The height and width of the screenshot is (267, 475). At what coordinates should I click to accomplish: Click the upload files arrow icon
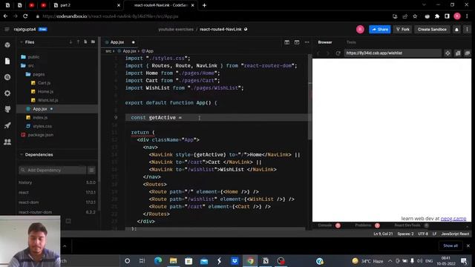[78, 42]
